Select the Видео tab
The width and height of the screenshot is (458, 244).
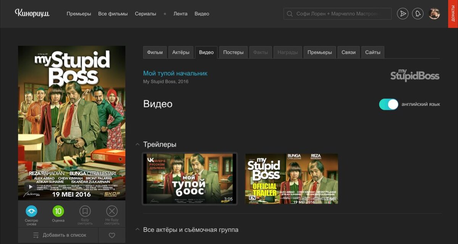tap(206, 52)
